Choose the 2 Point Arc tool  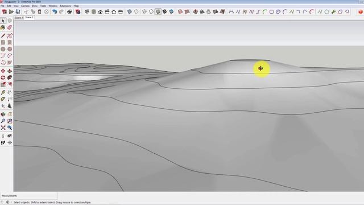click(10, 56)
